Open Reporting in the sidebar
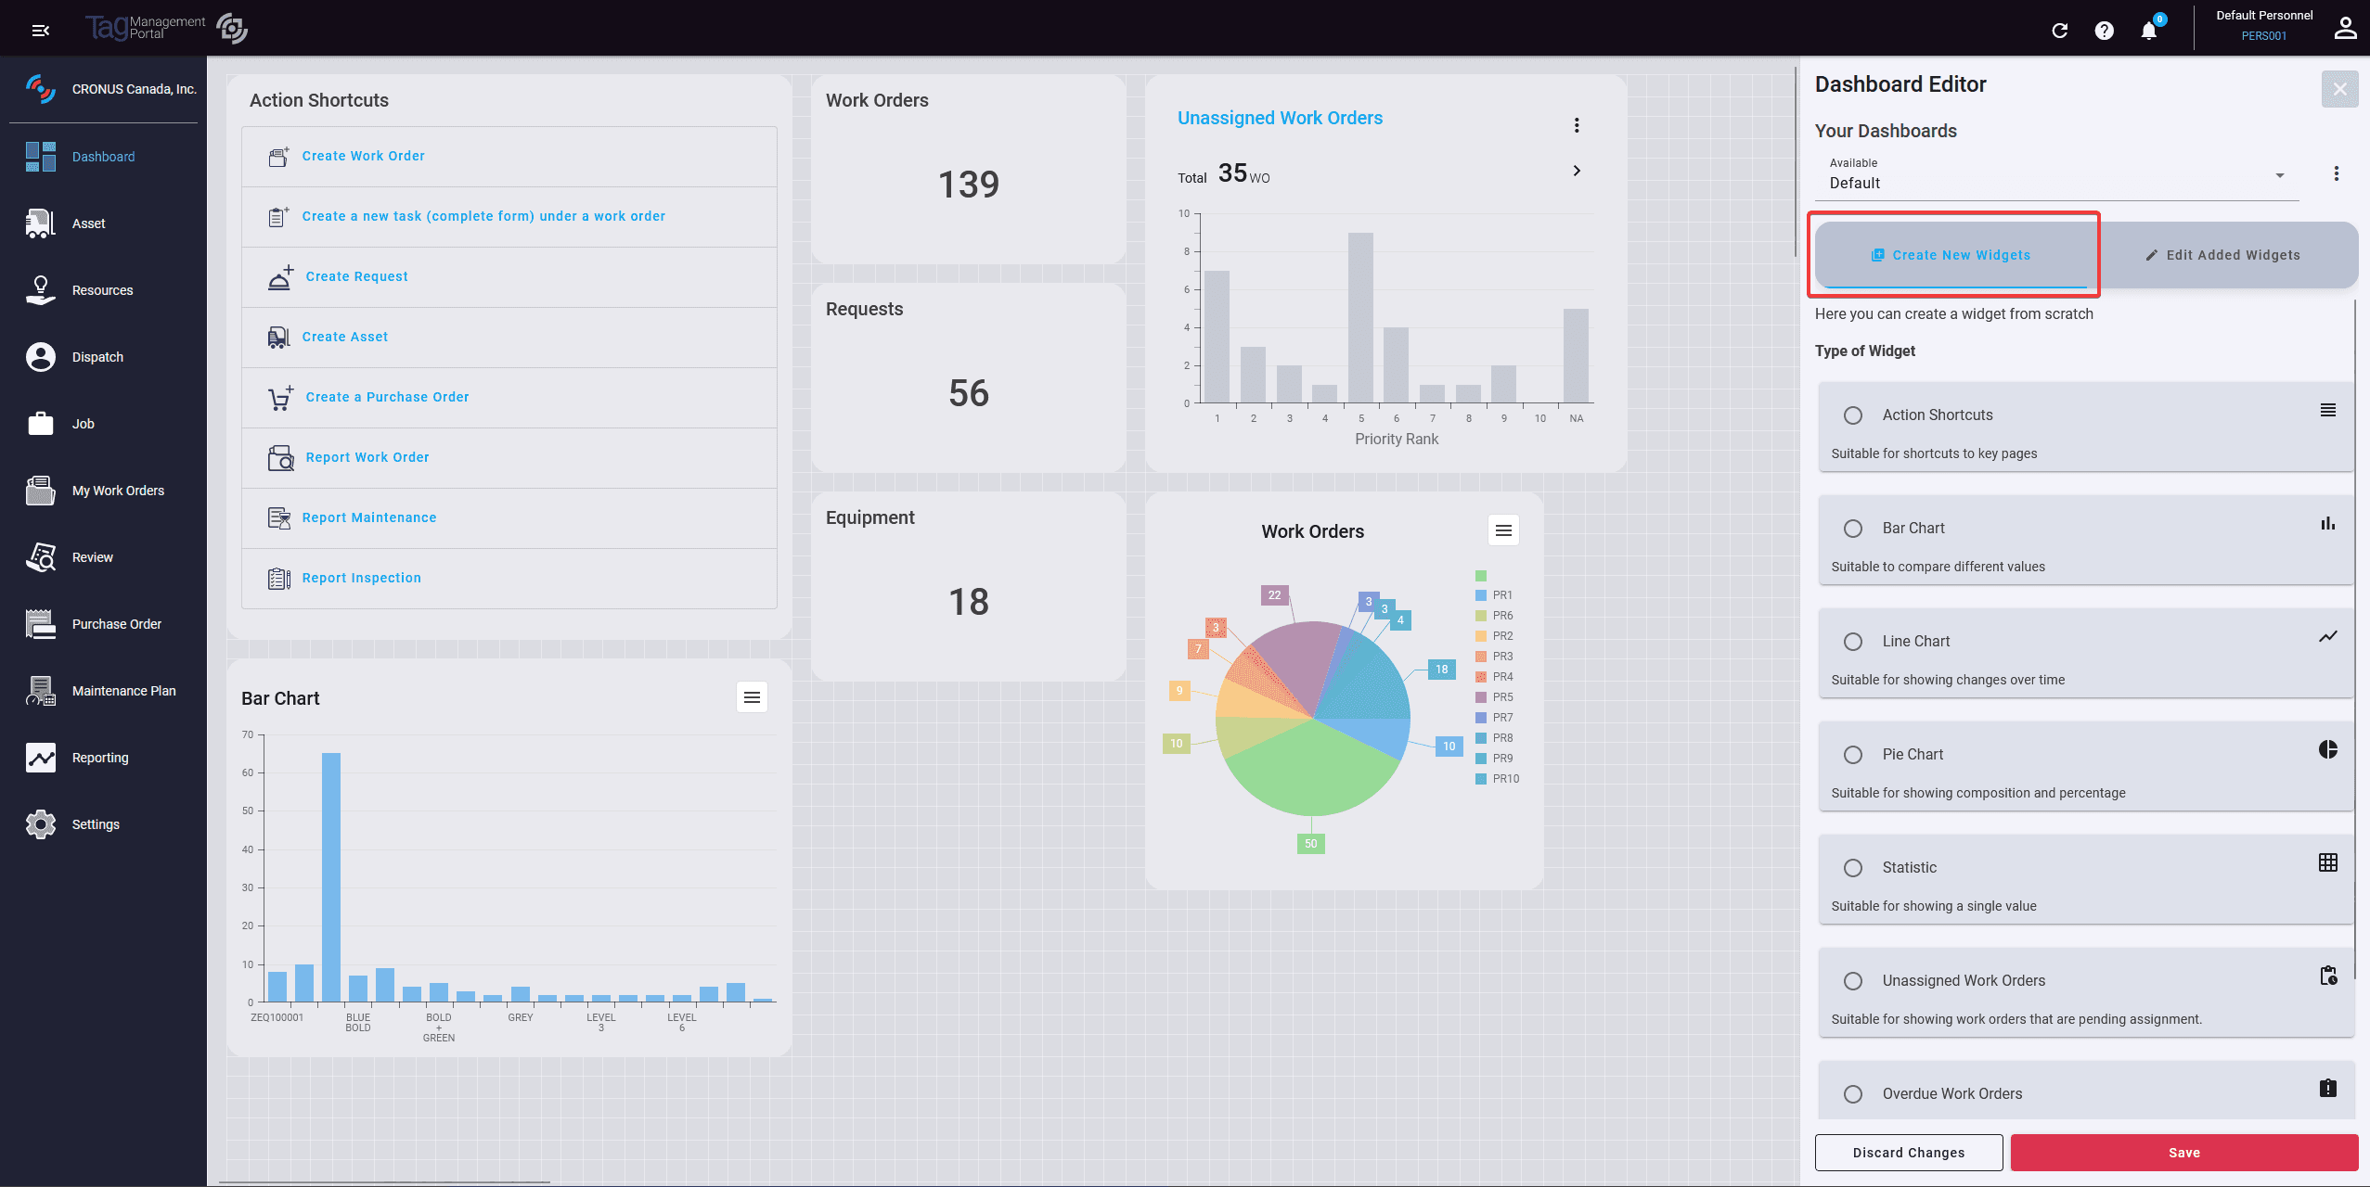2370x1187 pixels. (99, 758)
